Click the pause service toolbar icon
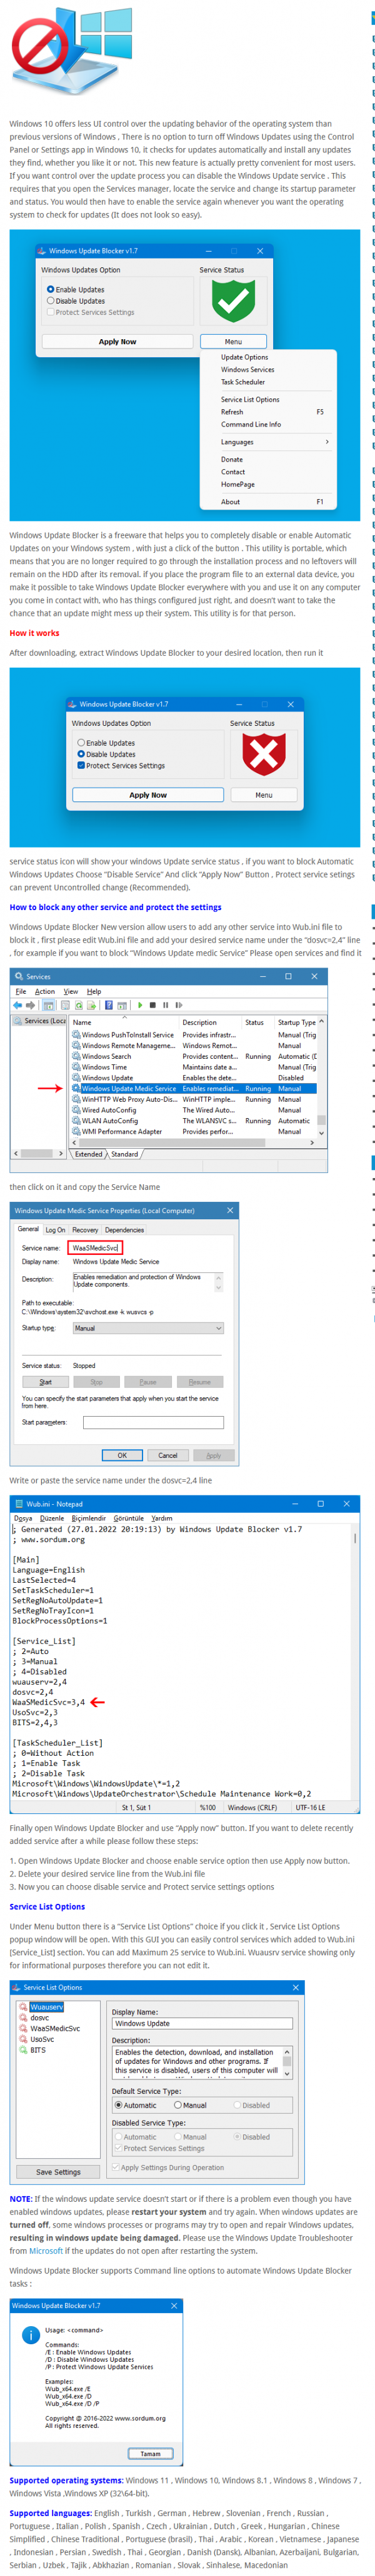The height and width of the screenshot is (2576, 375). pyautogui.click(x=166, y=1005)
